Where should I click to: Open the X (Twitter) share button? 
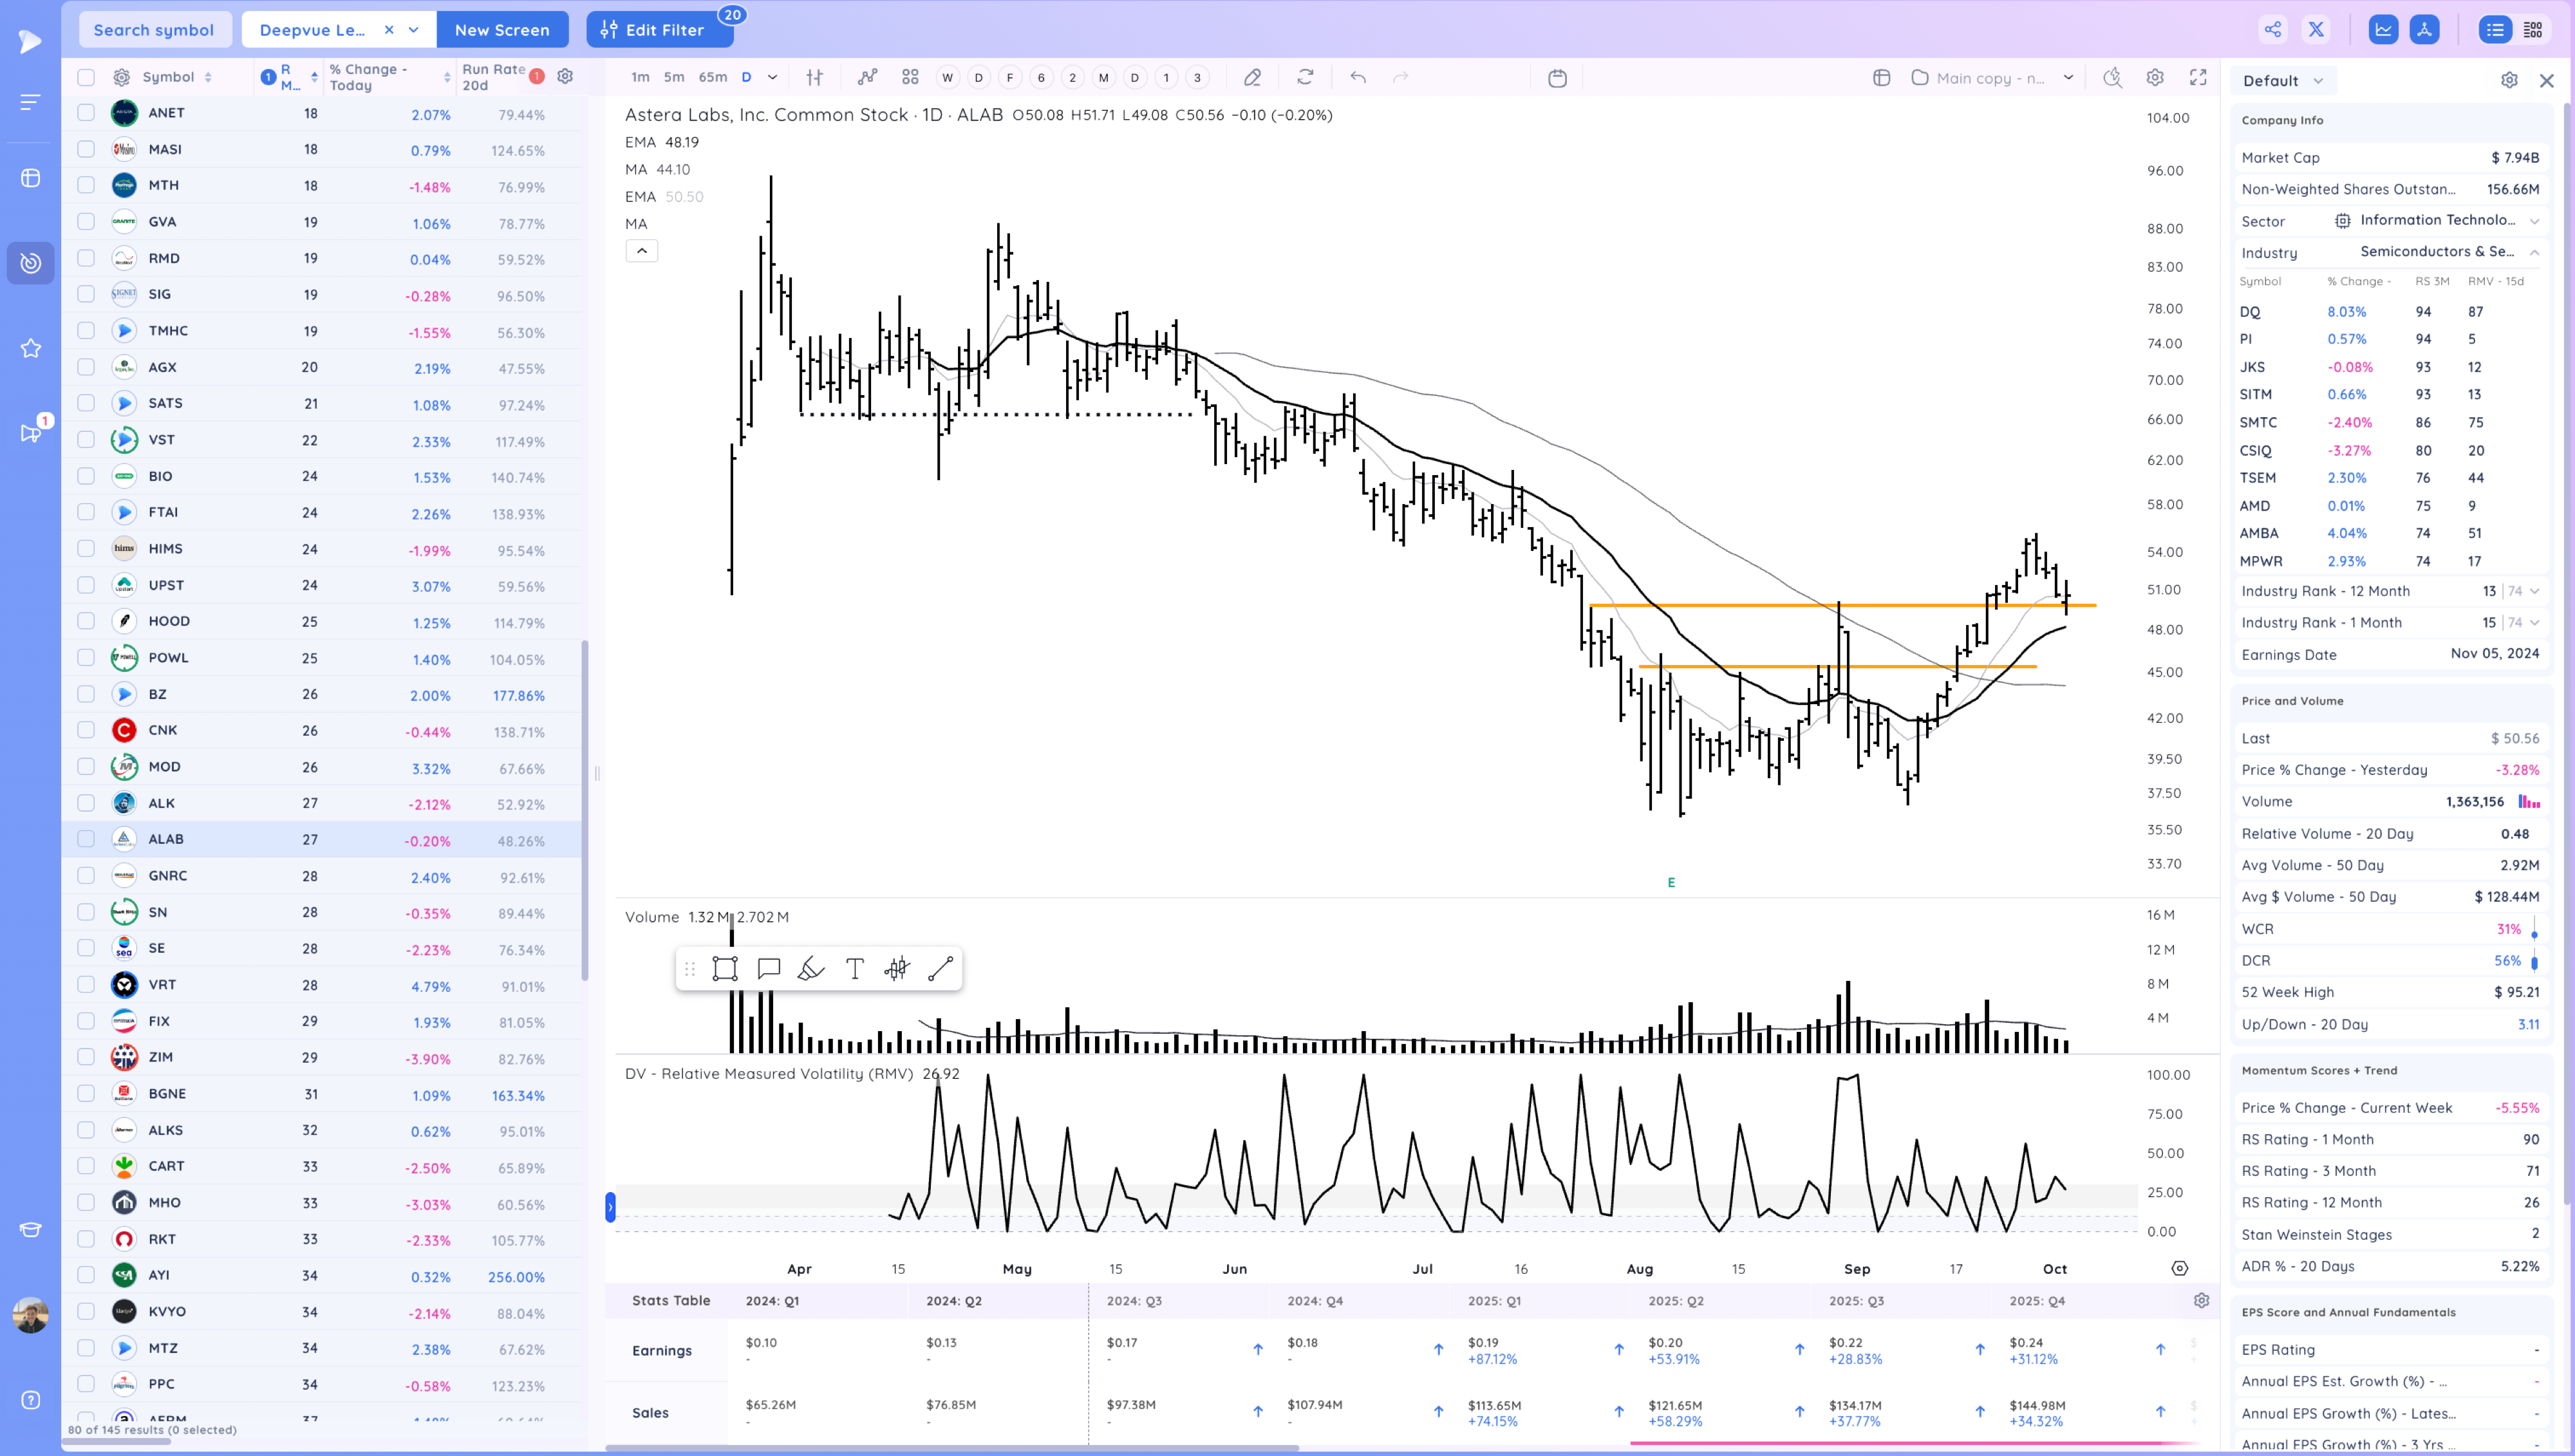[x=2316, y=29]
